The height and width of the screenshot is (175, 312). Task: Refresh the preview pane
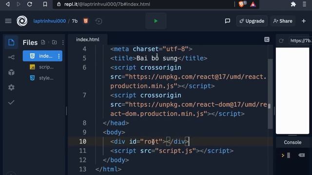[x=281, y=41]
